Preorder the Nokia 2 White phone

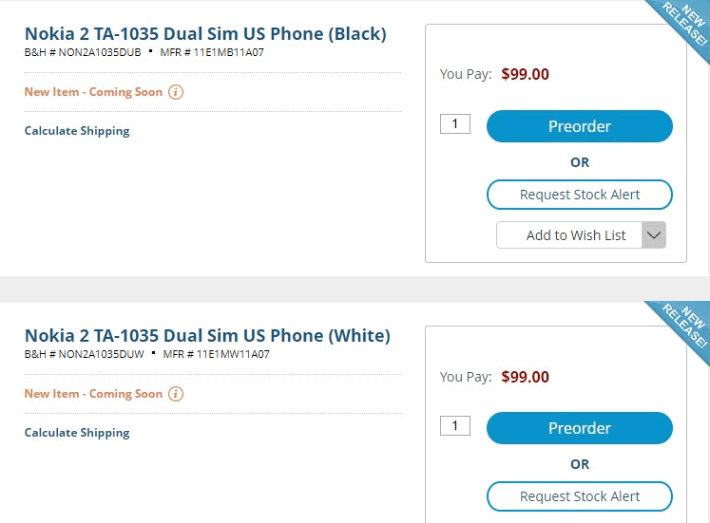(x=579, y=428)
